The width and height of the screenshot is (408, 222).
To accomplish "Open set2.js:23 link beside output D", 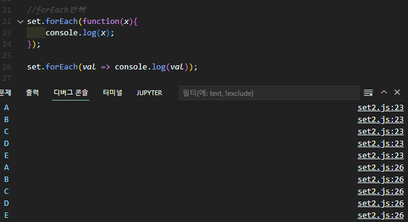I will (380, 144).
